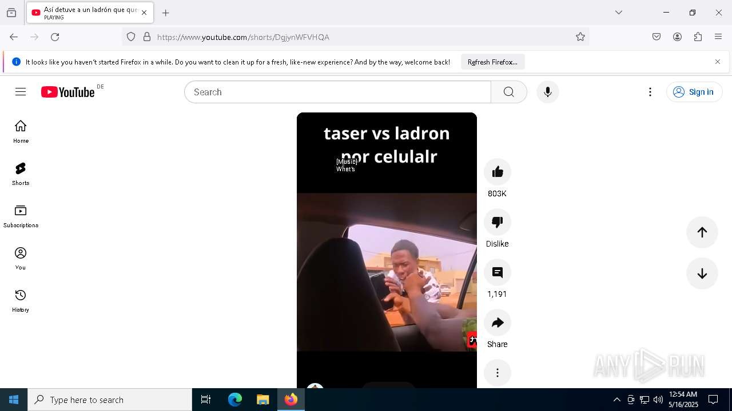Go to the next Short with down arrow

(702, 273)
